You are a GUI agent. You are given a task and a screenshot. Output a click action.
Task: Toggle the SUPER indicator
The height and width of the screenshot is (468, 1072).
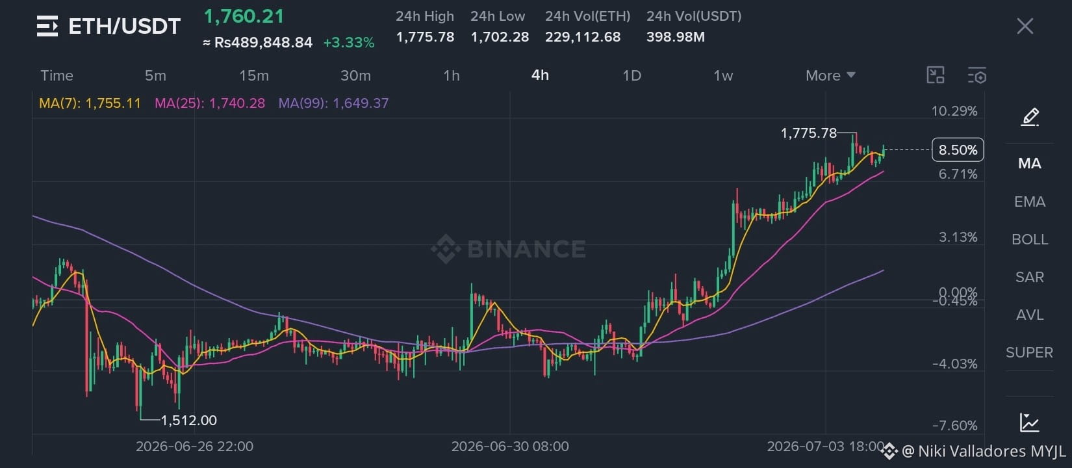(1029, 352)
